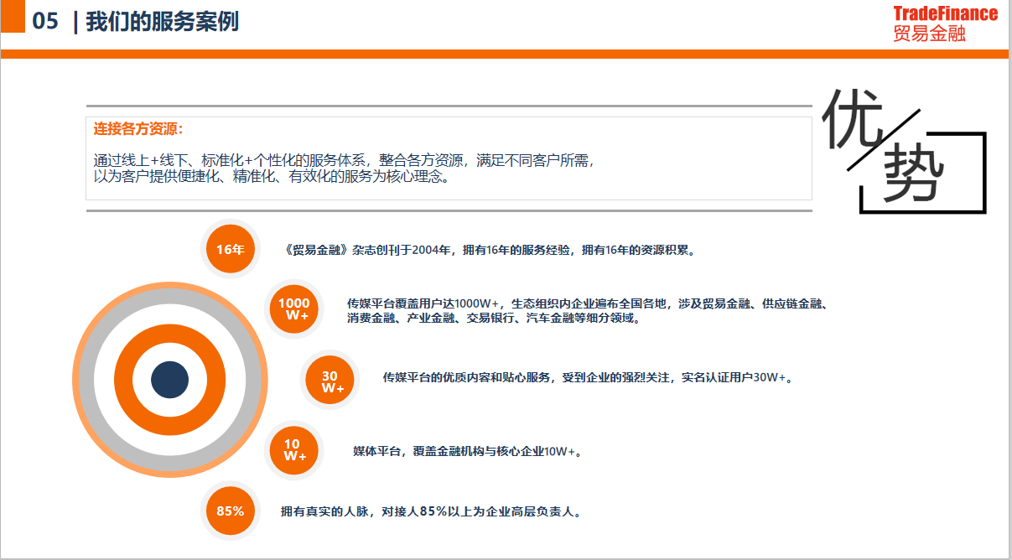Screen dimensions: 1012x560
Task: Click the 30W+ orange circle badge
Action: coord(330,381)
